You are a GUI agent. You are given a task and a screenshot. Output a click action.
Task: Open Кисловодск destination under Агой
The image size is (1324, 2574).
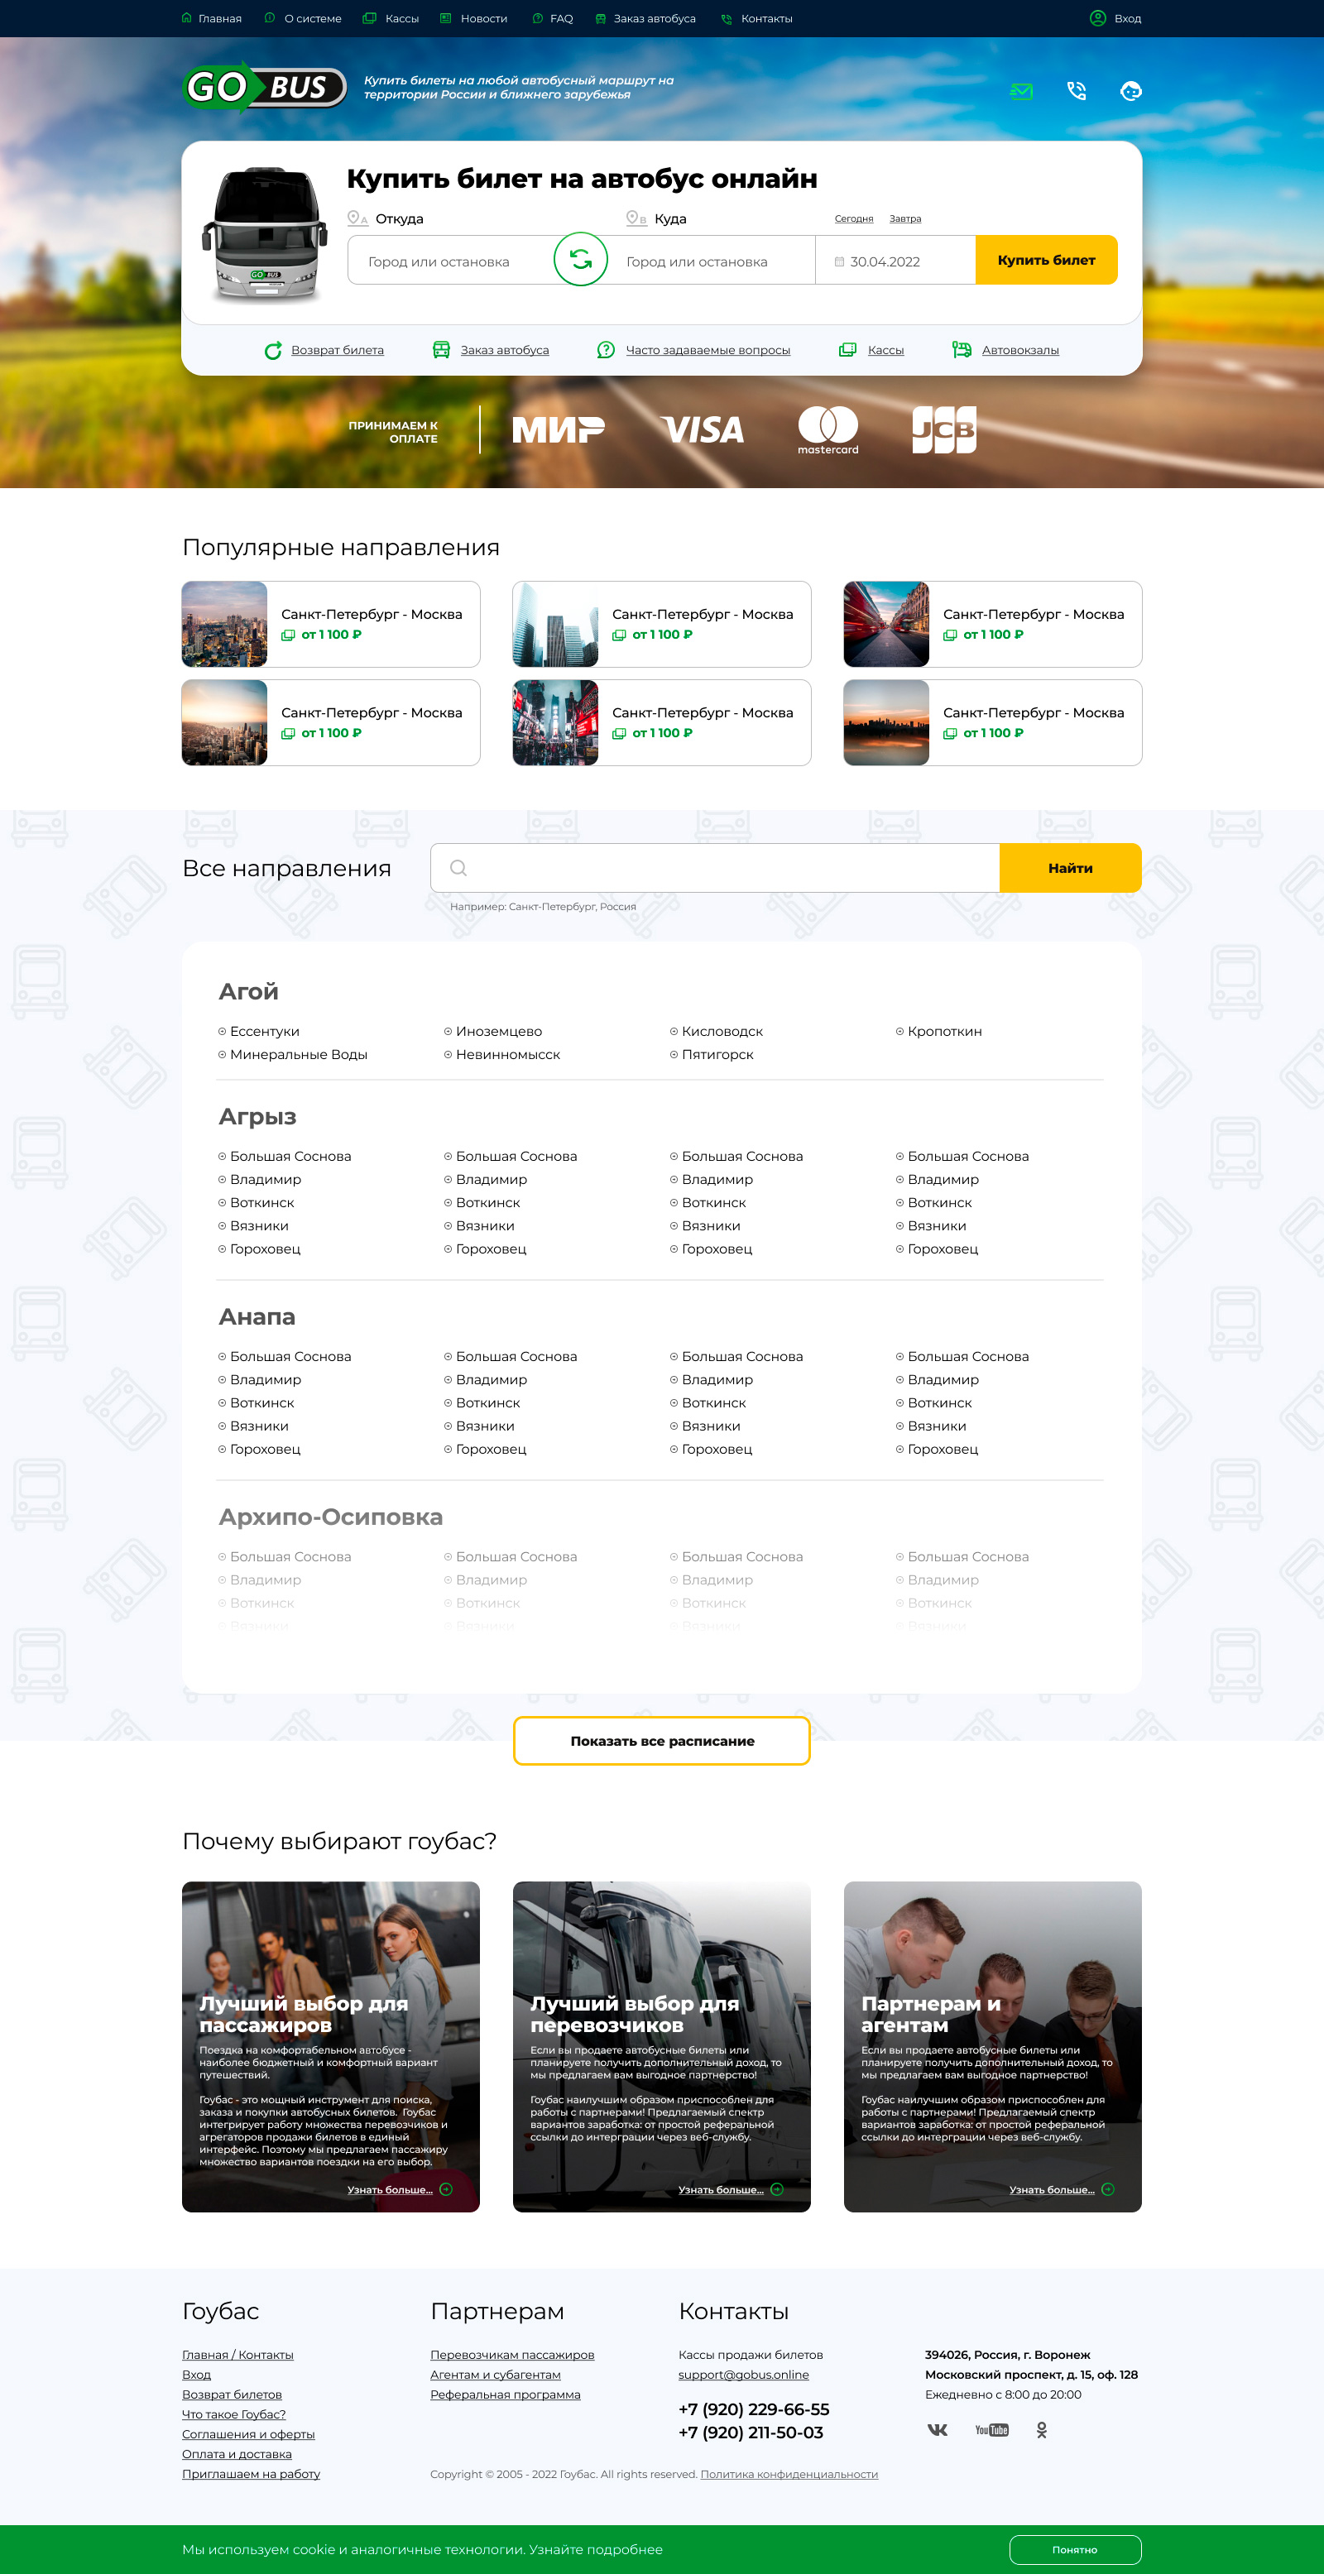click(x=722, y=1031)
